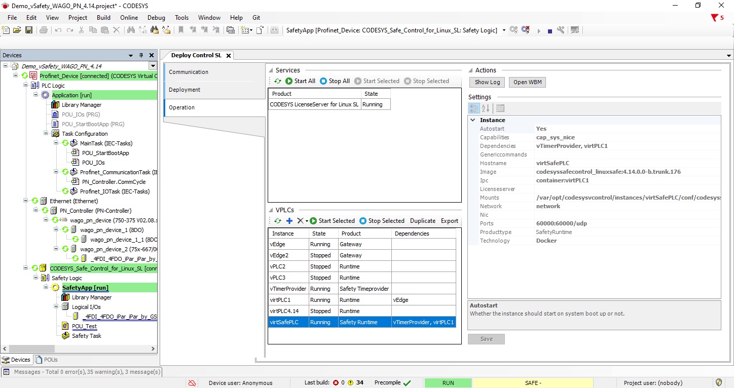Toggle the Devices panel pin (auto-hide)
Image resolution: width=734 pixels, height=388 pixels.
point(141,55)
